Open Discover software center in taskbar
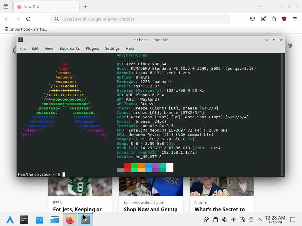 pyautogui.click(x=40, y=220)
